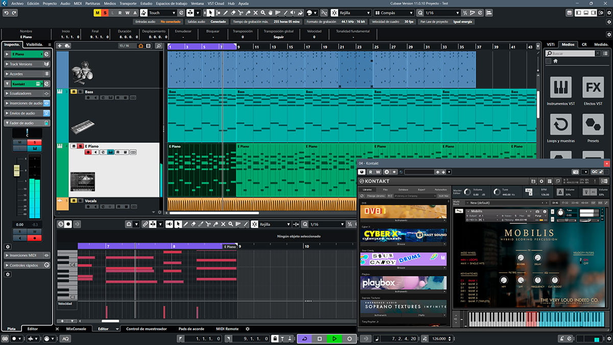Expand Ecualizadores section in inspector
613x345 pixels.
[x=27, y=94]
